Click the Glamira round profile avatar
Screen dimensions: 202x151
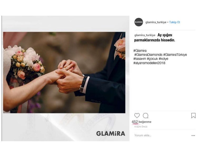(x=139, y=22)
